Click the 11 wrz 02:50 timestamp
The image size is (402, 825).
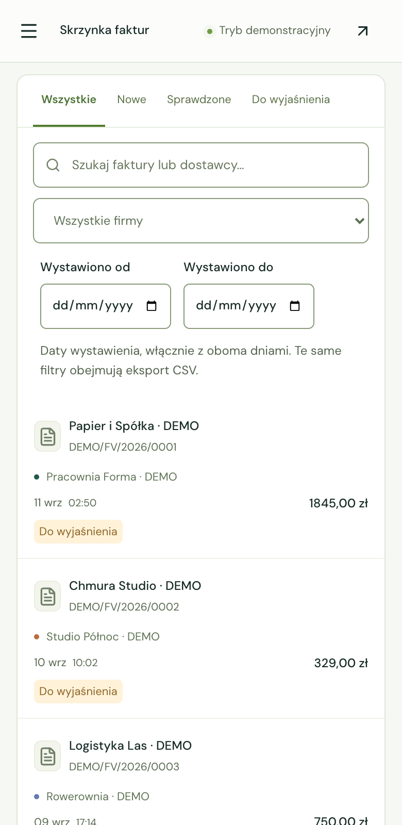(65, 503)
